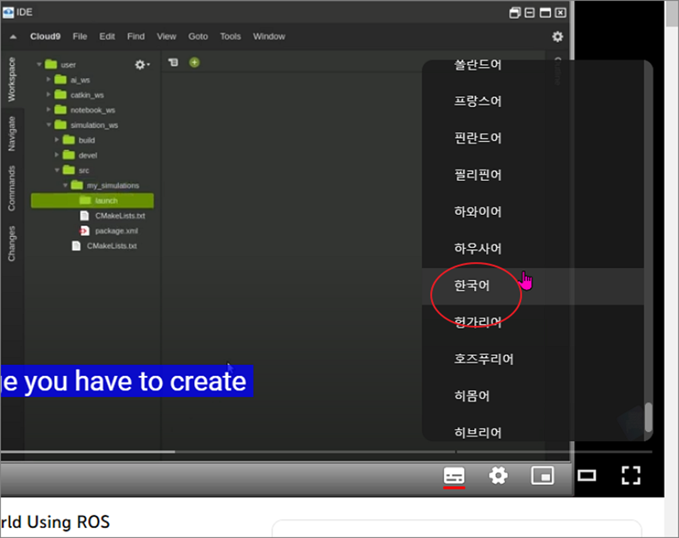Open the Edit menu
The image size is (679, 538).
tap(107, 36)
